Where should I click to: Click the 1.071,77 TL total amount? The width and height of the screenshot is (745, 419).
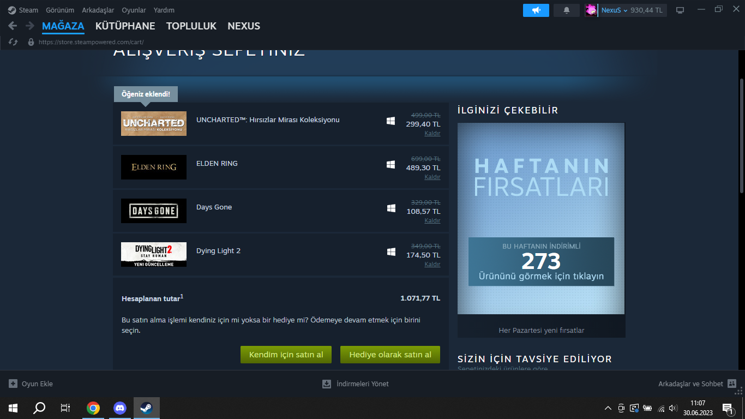[420, 298]
